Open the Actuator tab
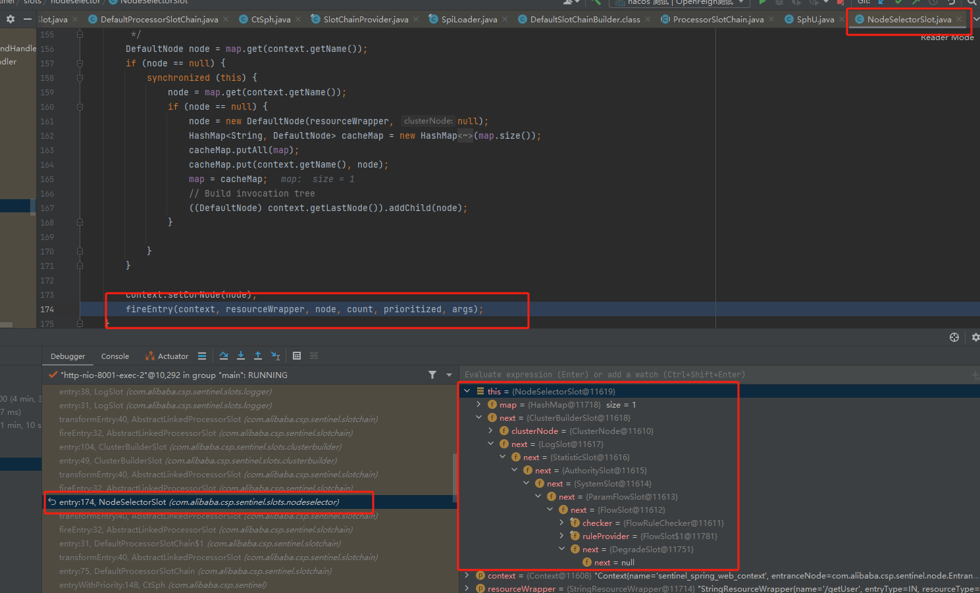 (167, 356)
